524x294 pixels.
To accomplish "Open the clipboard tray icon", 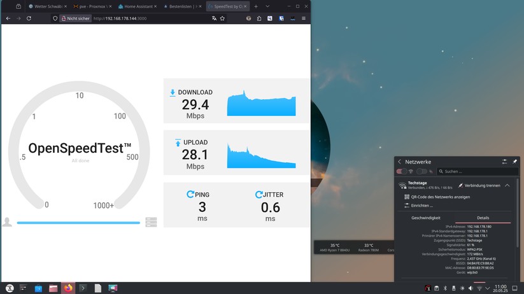I will (436, 288).
